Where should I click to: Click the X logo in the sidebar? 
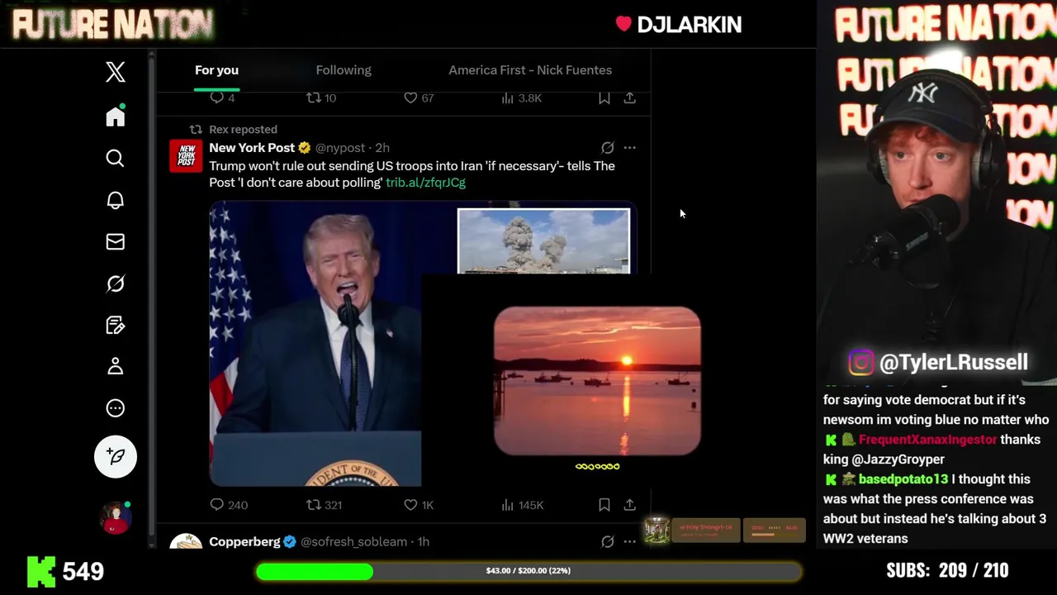115,72
